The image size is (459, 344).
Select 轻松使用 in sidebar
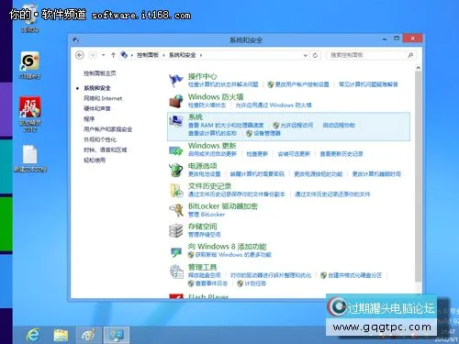click(95, 161)
